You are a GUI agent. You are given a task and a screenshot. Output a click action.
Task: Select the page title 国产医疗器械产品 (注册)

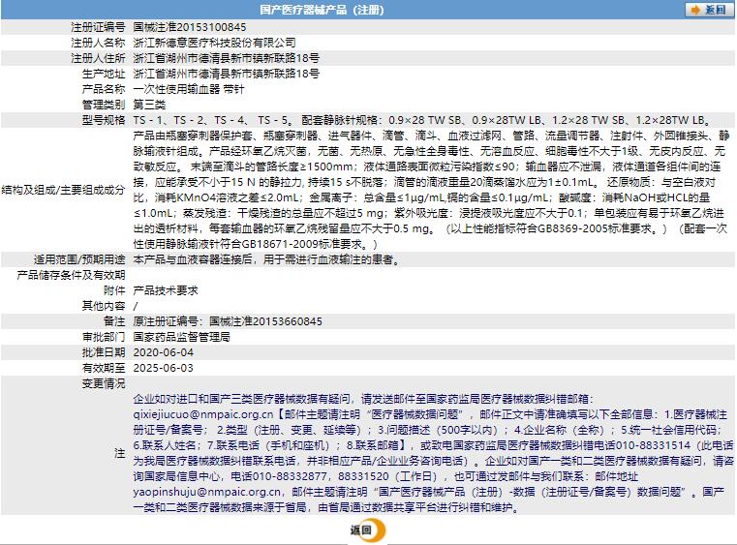tap(322, 10)
